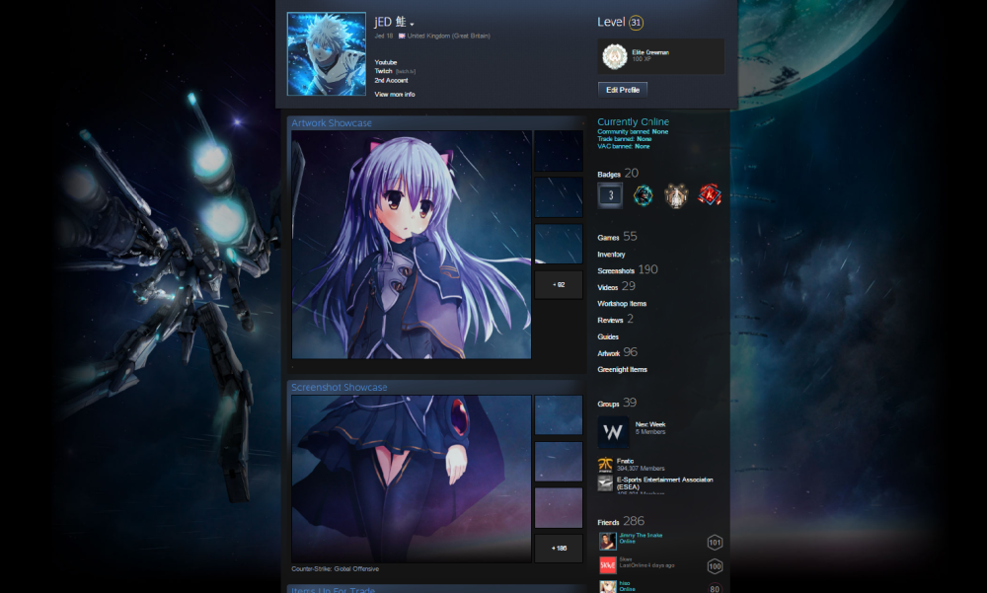Viewport: 987px width, 593px height.
Task: Select the numbered 3 badge in Badges row
Action: coord(611,195)
